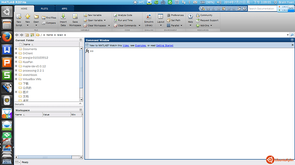Expand the VirtualBox VMs folder

pos(16,79)
